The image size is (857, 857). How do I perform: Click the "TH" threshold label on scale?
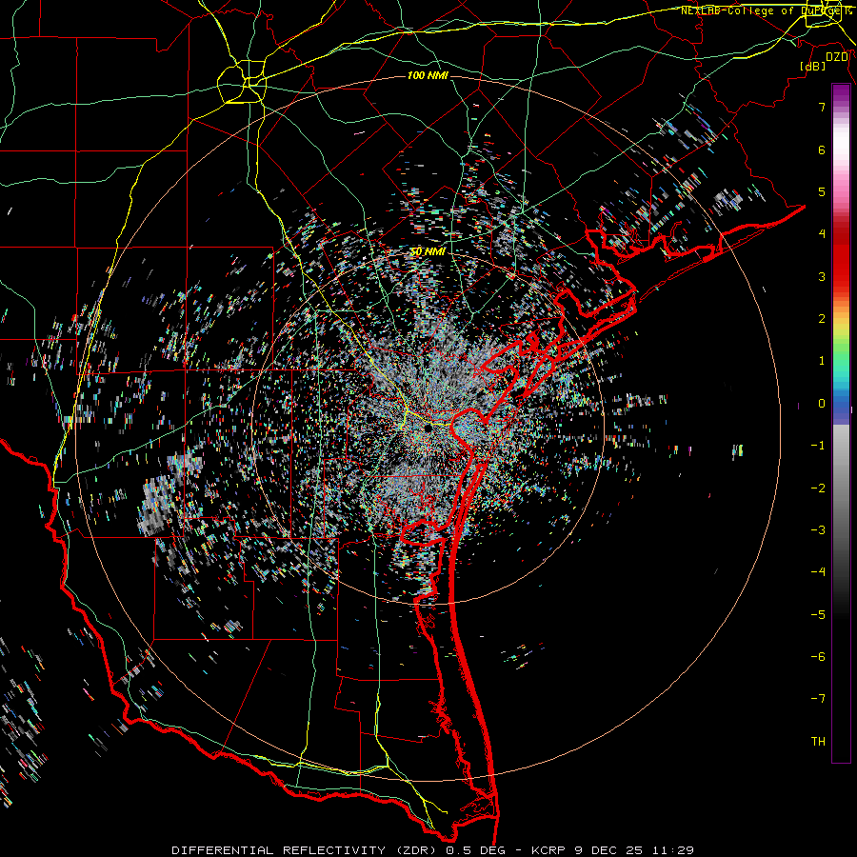(818, 742)
